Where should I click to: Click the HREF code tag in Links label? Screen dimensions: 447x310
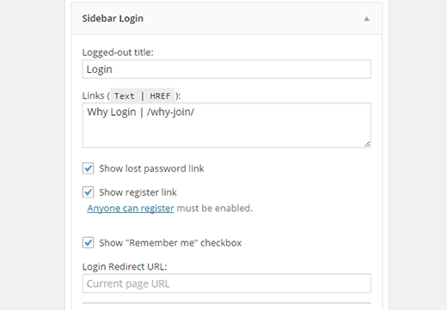point(160,96)
